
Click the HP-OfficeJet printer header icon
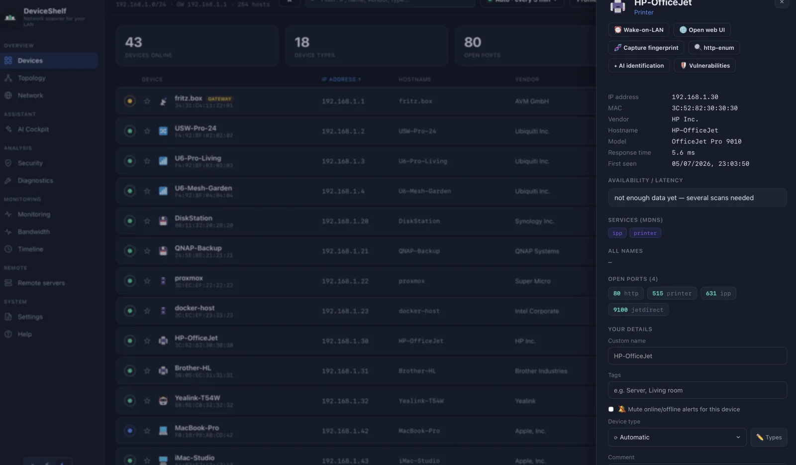tap(618, 6)
